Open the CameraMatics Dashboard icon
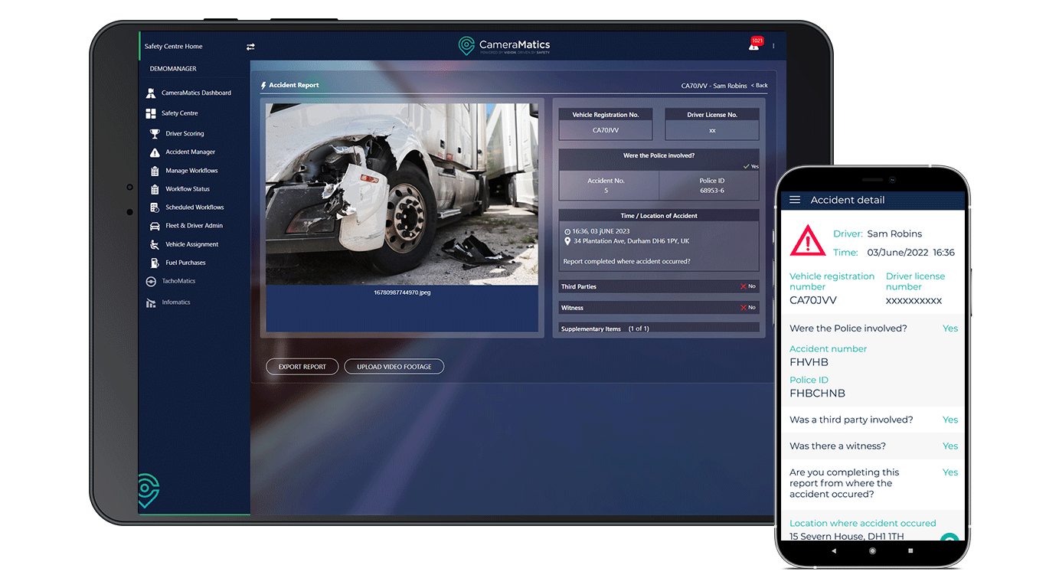 [151, 93]
